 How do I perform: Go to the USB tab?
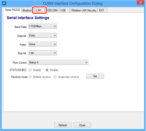(x=64, y=10)
